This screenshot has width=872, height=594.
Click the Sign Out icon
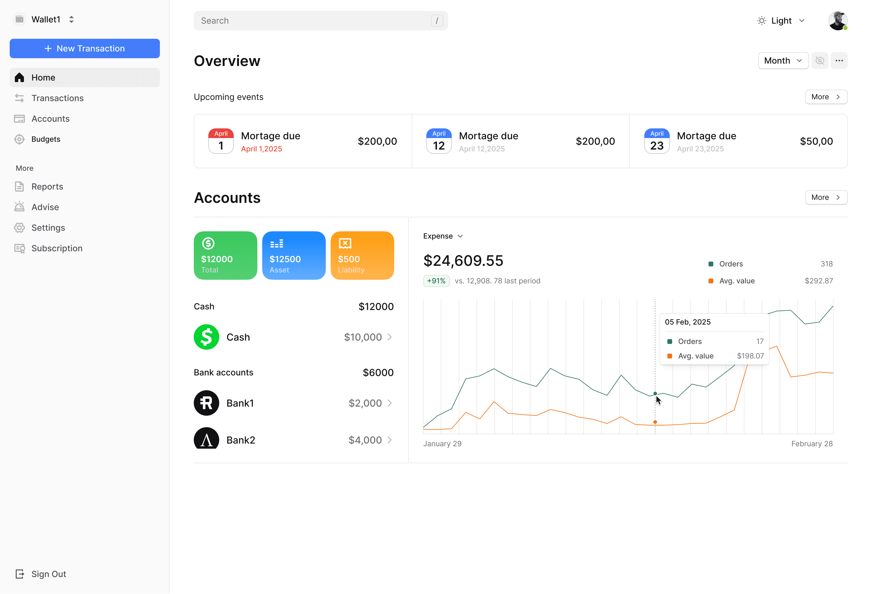tap(19, 574)
